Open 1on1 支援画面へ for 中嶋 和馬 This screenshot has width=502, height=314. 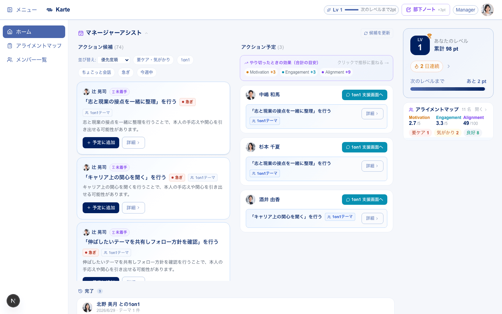(x=365, y=95)
